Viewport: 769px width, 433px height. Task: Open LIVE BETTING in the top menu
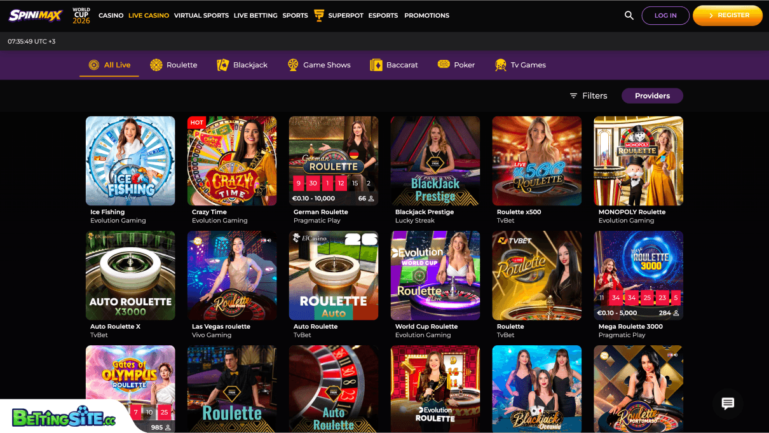255,15
